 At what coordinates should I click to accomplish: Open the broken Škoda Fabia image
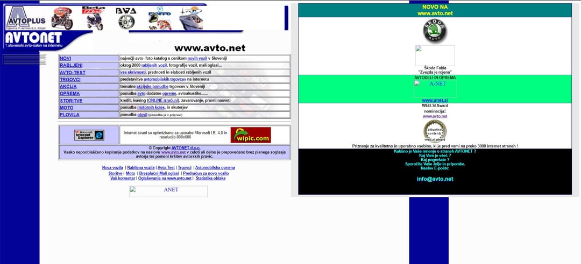point(435,55)
